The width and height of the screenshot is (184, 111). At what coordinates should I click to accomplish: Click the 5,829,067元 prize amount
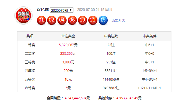(x=68, y=45)
